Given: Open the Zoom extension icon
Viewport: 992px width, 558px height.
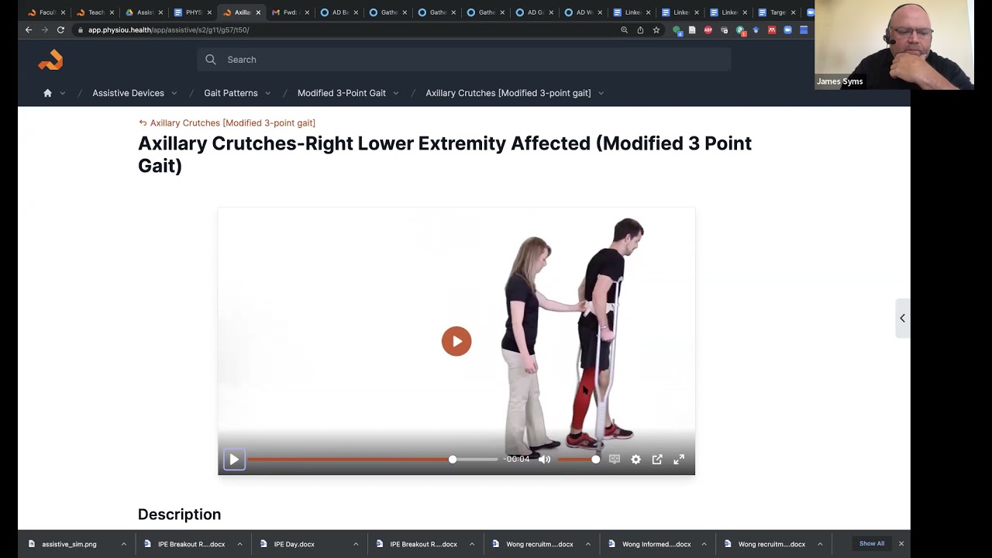Looking at the screenshot, I should [787, 29].
